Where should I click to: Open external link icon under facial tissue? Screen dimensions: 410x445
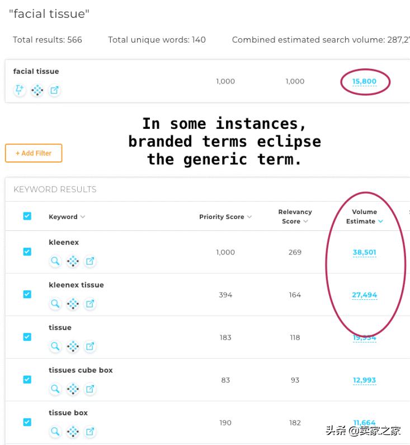(x=54, y=90)
